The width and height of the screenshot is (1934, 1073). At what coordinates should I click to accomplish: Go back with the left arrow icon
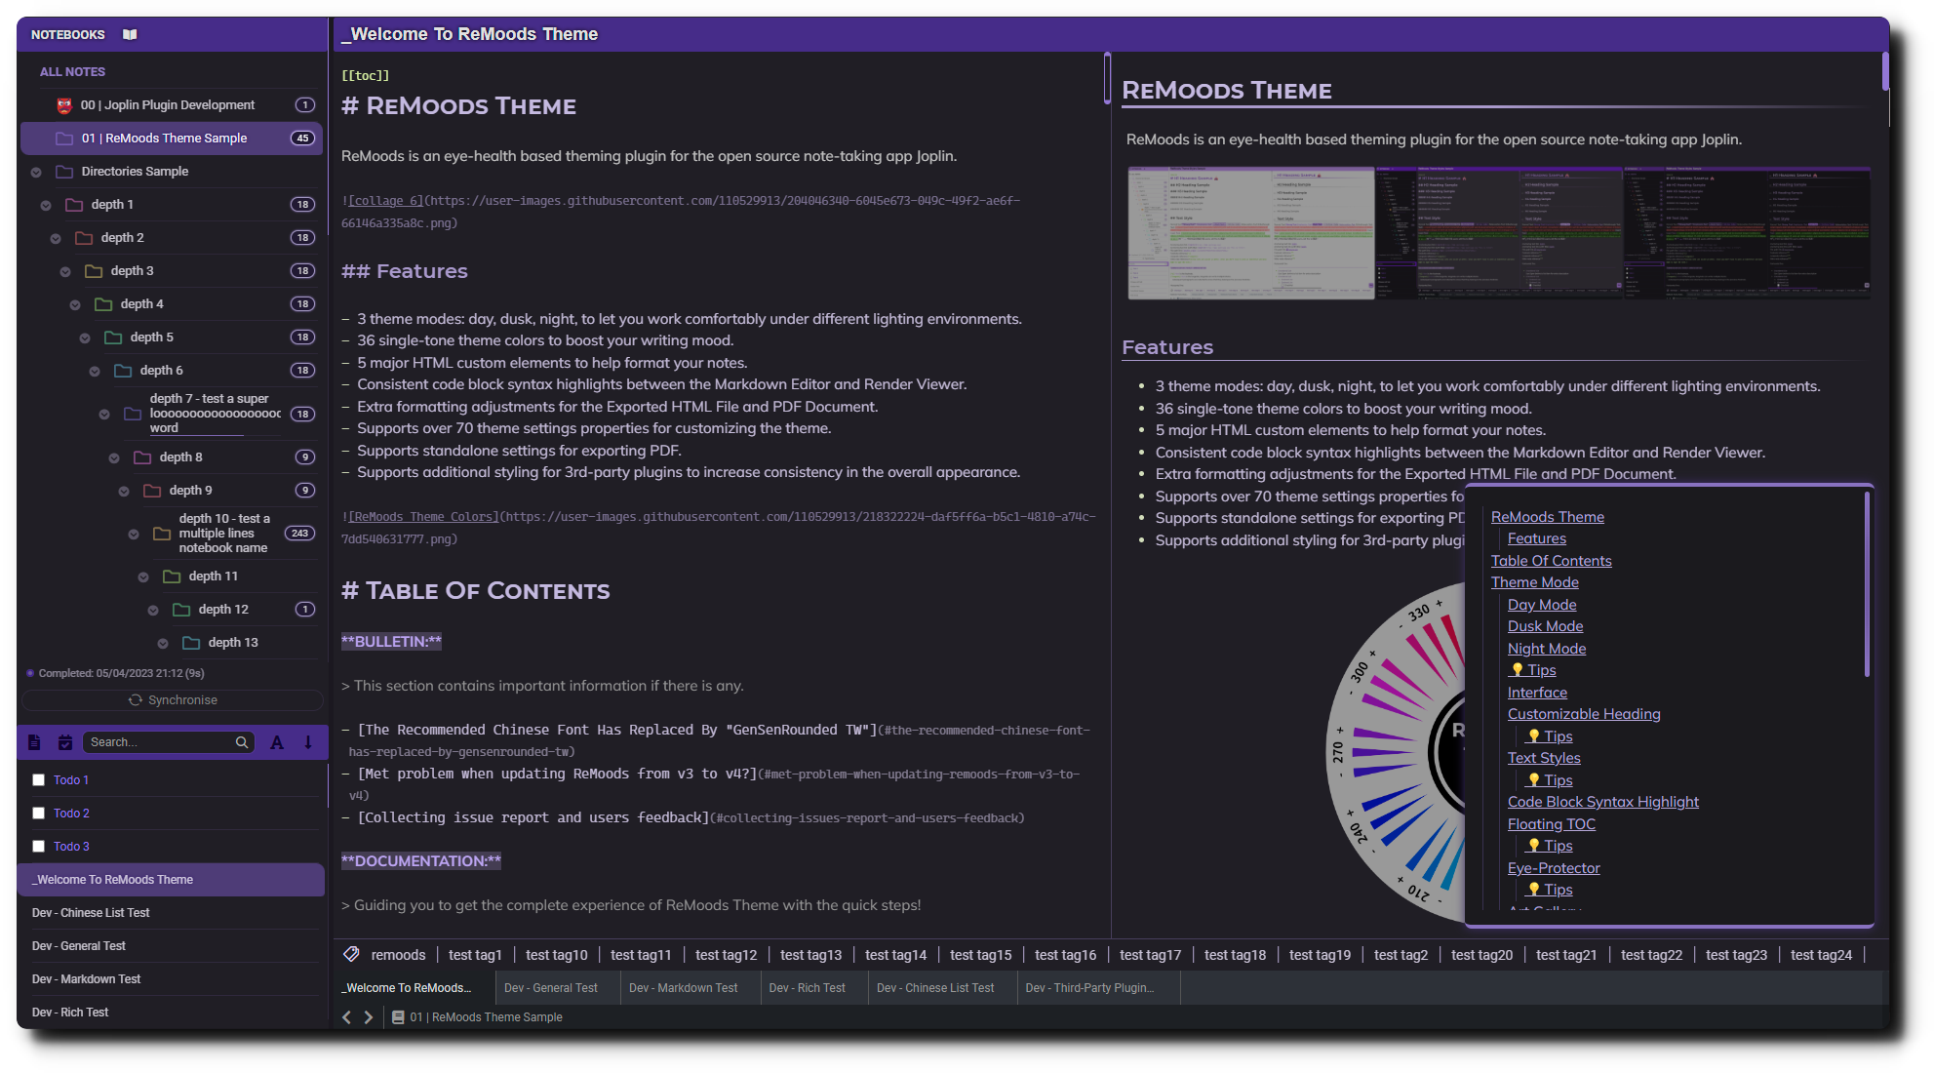(346, 1017)
